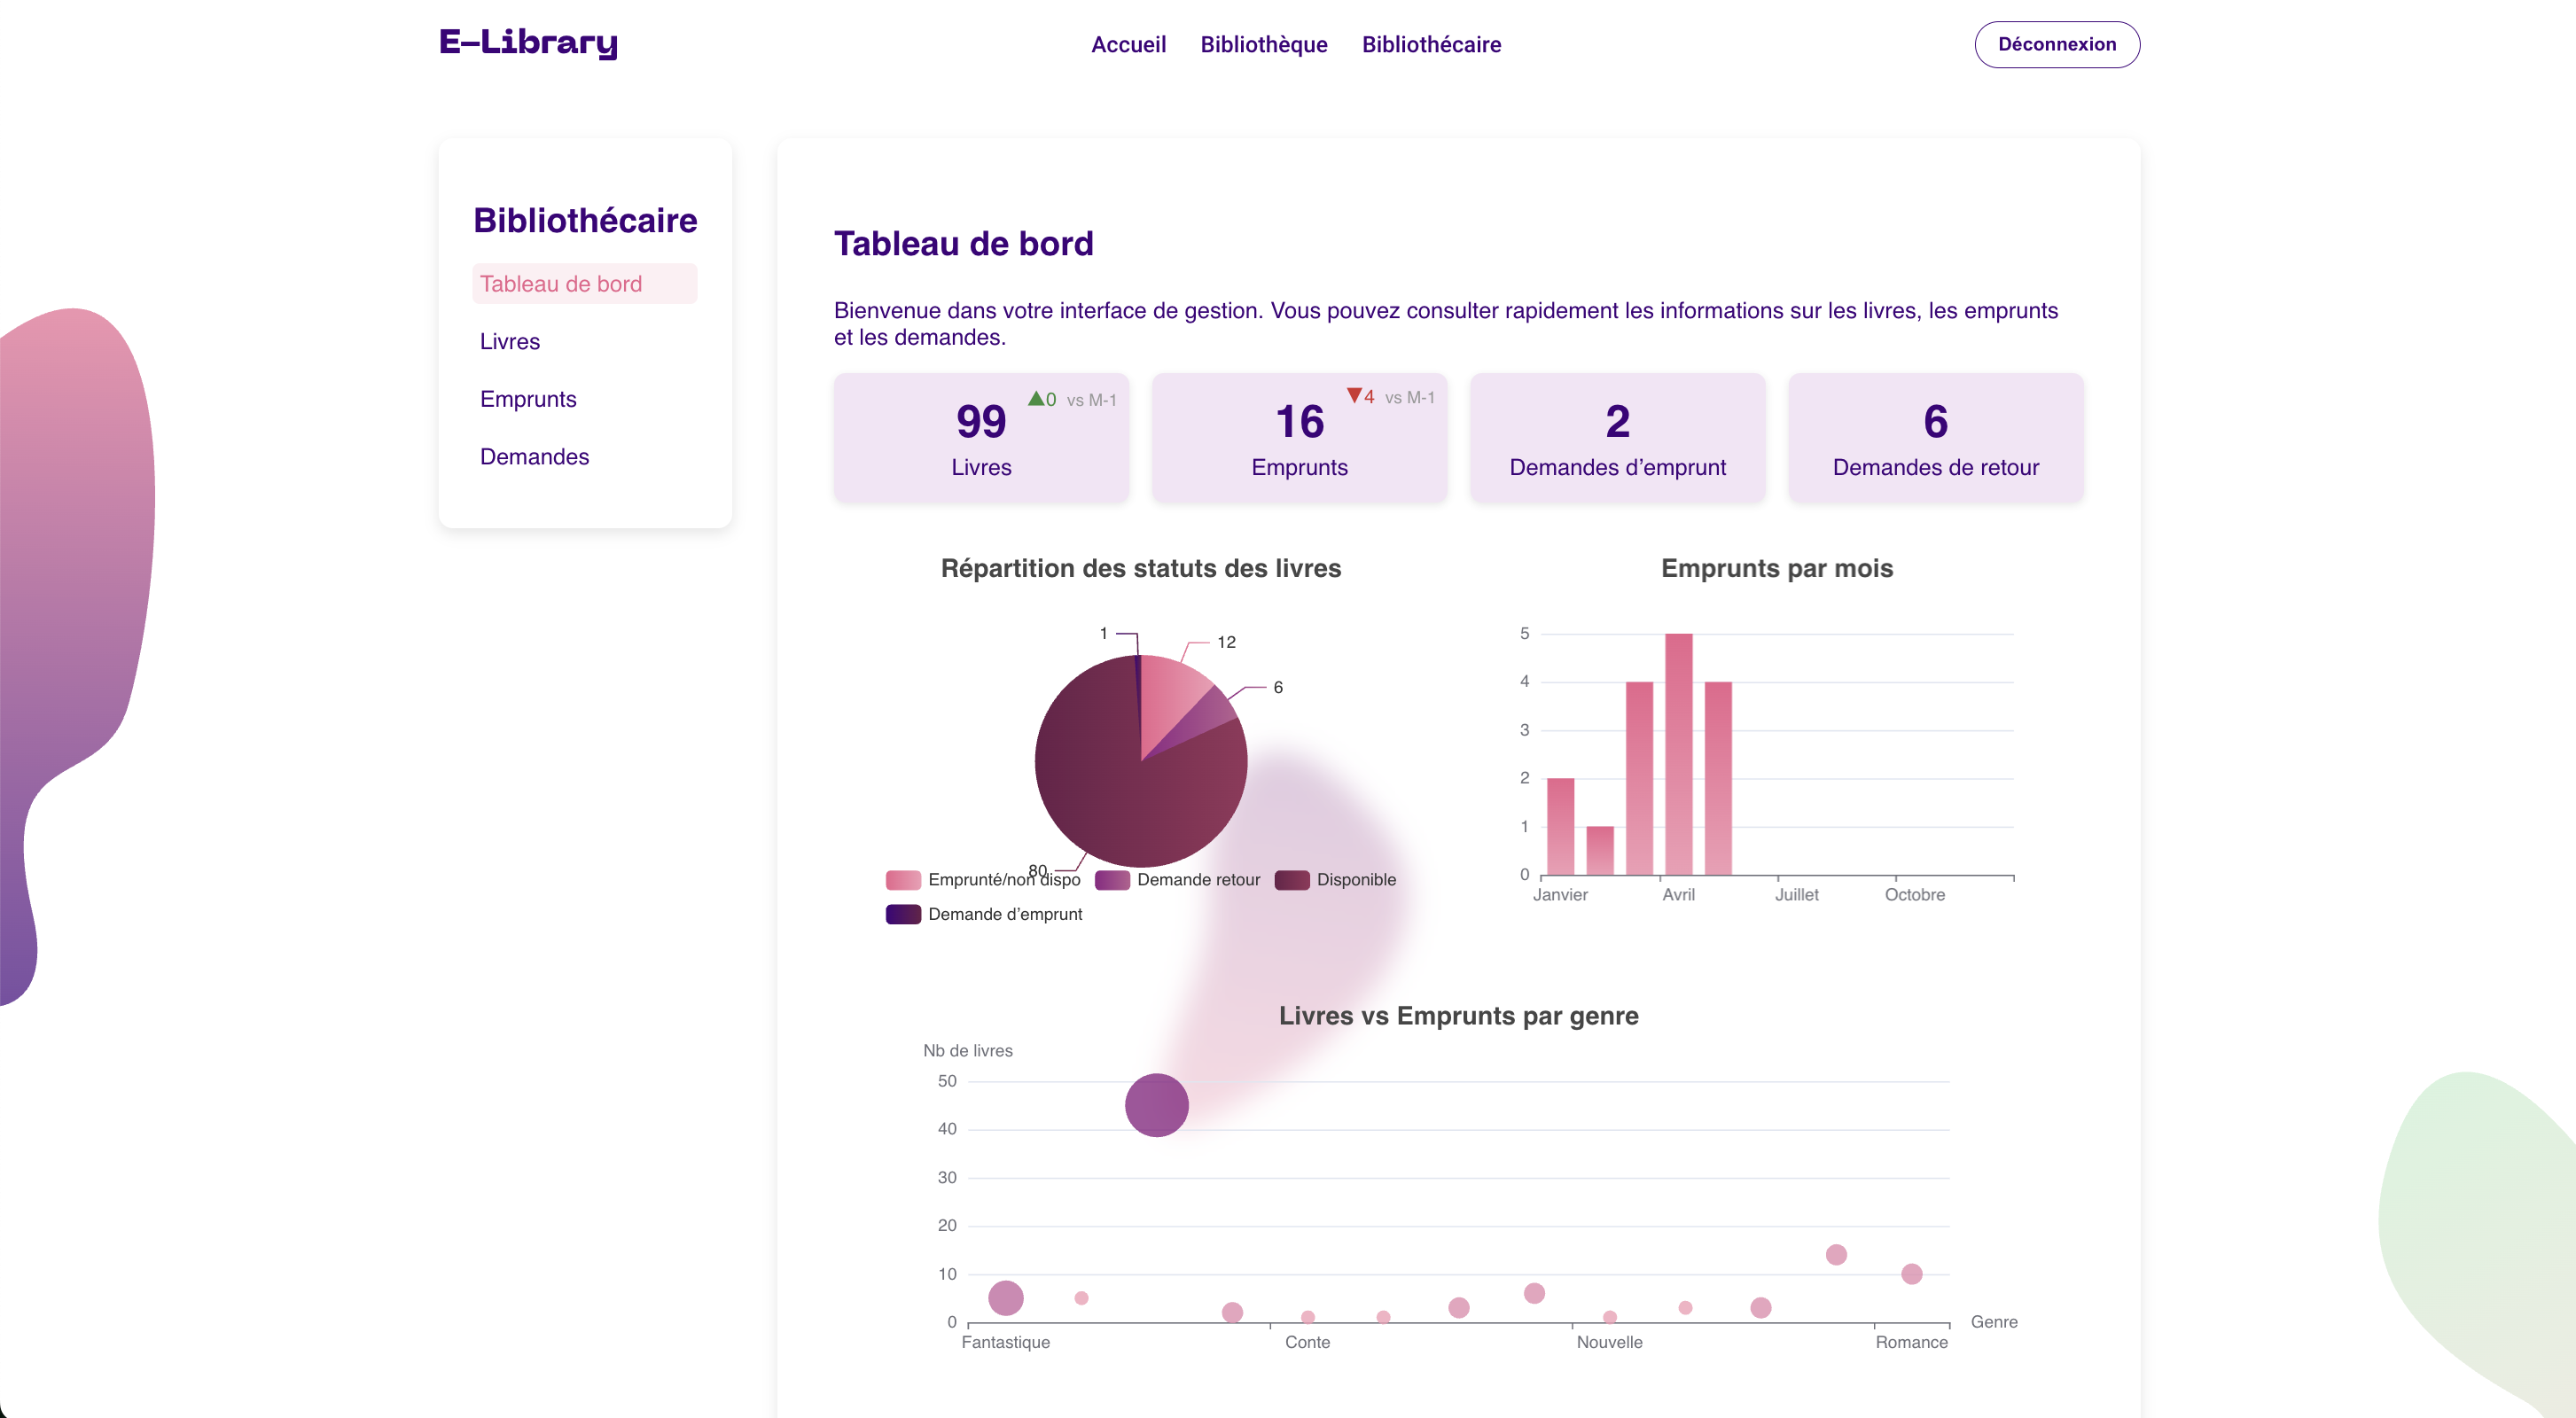Viewport: 2576px width, 1418px height.
Task: Toggle the Demande d'emprunt legend entry
Action: (x=1004, y=914)
